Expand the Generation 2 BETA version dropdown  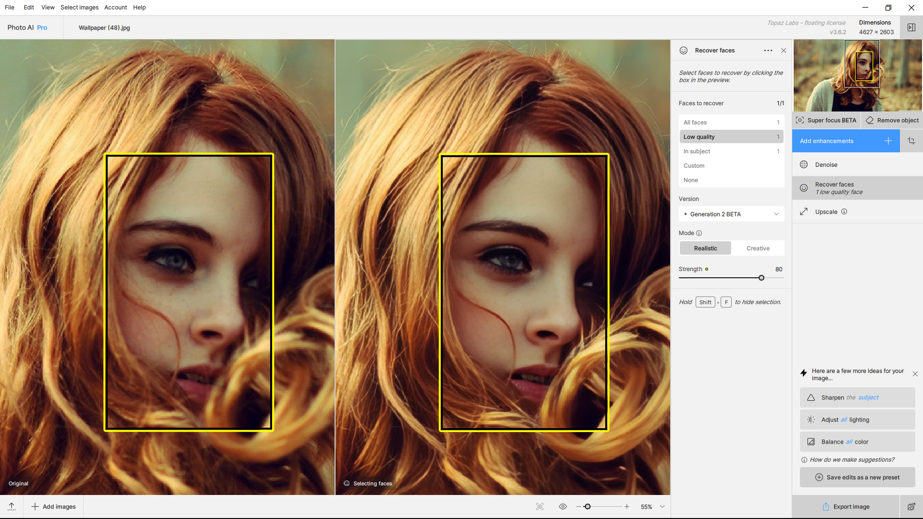point(731,214)
